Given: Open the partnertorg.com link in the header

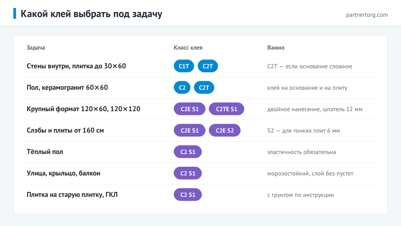Looking at the screenshot, I should [367, 15].
